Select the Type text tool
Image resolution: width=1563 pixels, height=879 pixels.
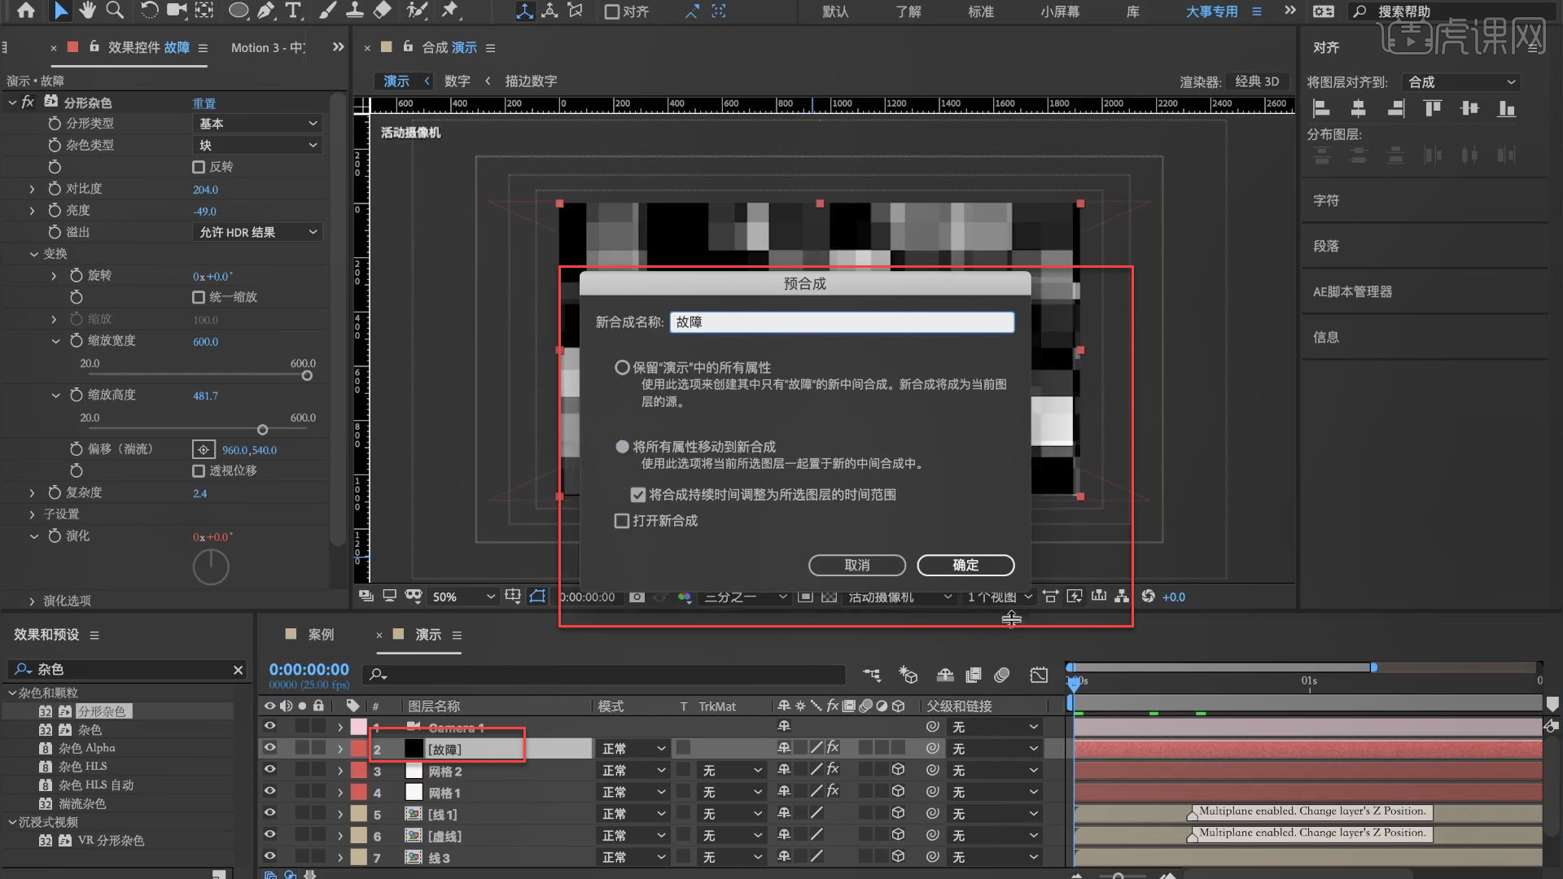tap(293, 11)
